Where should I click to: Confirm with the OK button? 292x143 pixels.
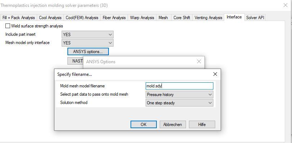[x=143, y=124]
